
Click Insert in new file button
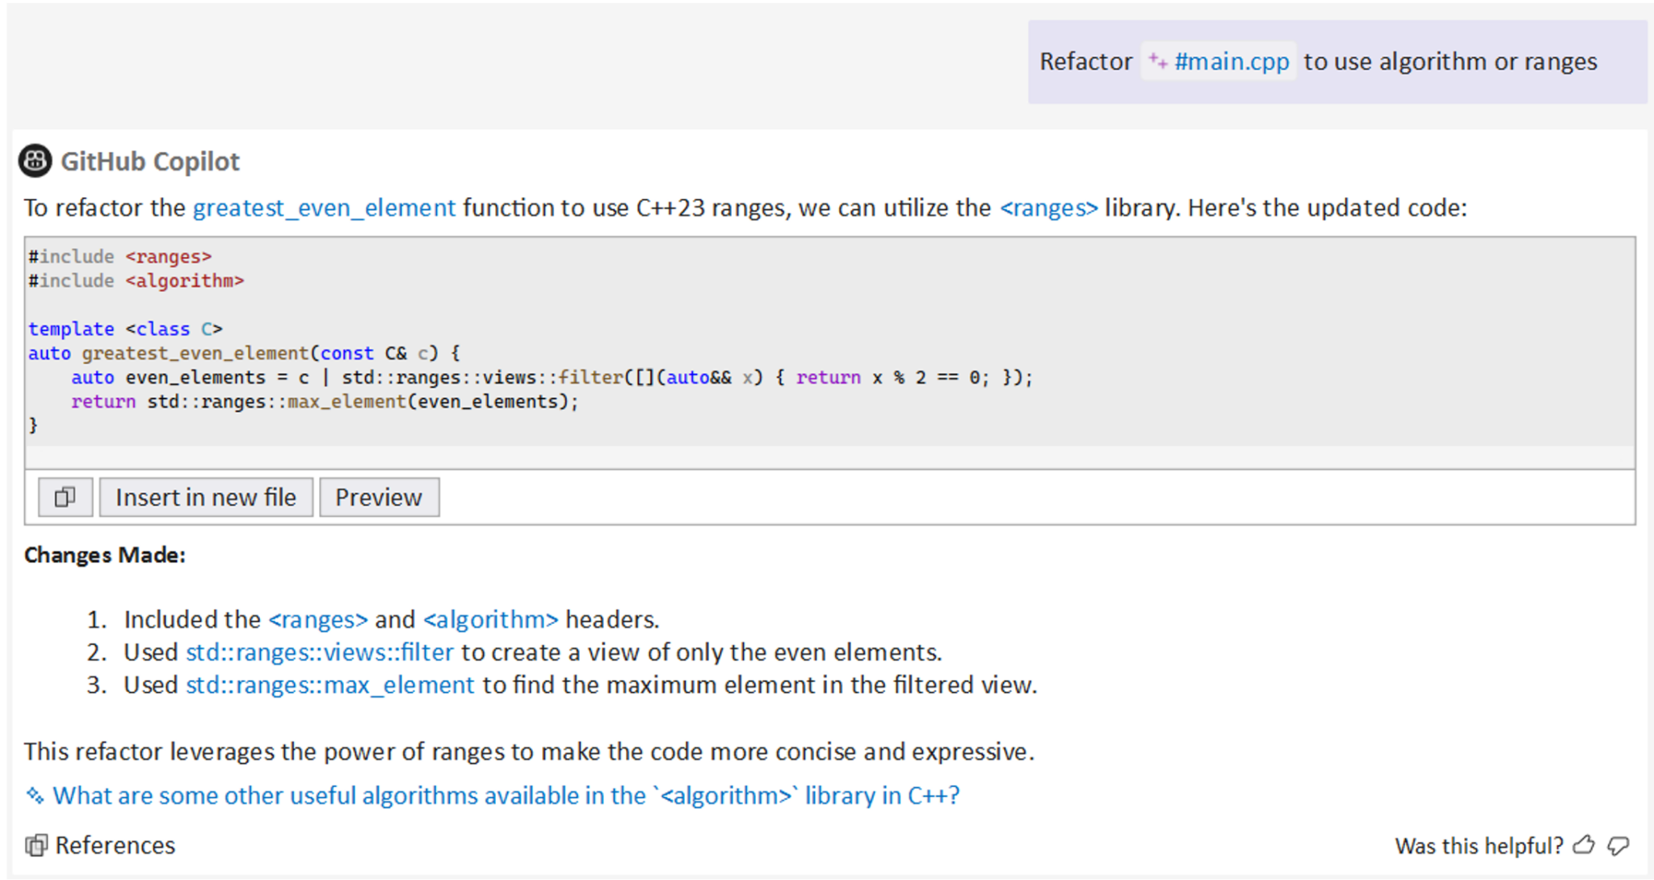click(x=206, y=497)
